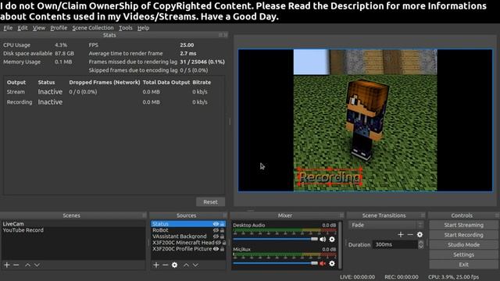
Task: Select X3F200C Minecraft Head source row
Action: pyautogui.click(x=188, y=243)
